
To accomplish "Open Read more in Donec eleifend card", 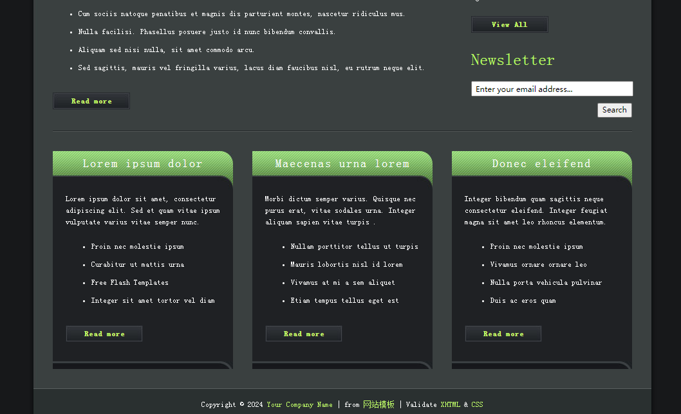I will click(503, 334).
